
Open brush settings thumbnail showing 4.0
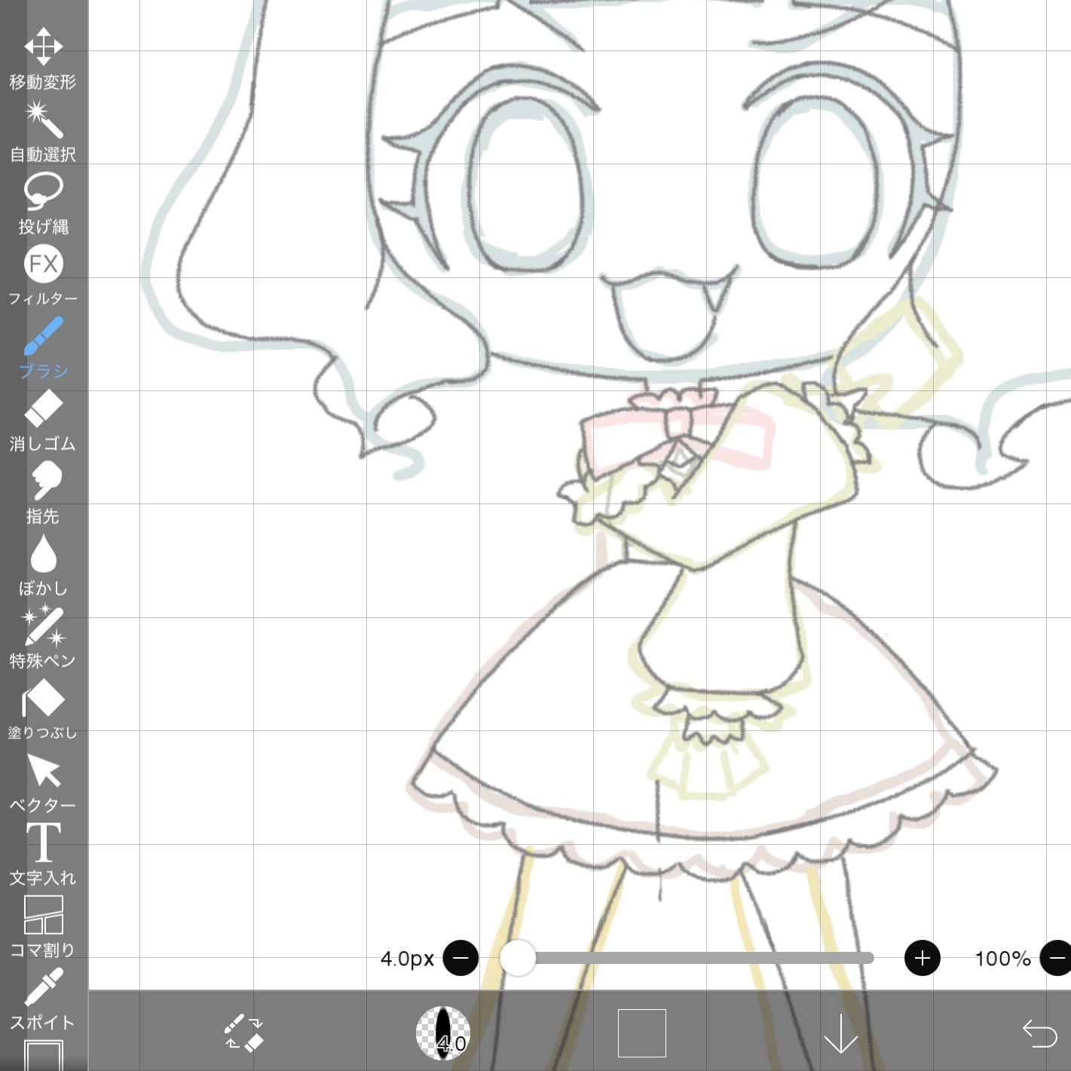(x=443, y=1033)
